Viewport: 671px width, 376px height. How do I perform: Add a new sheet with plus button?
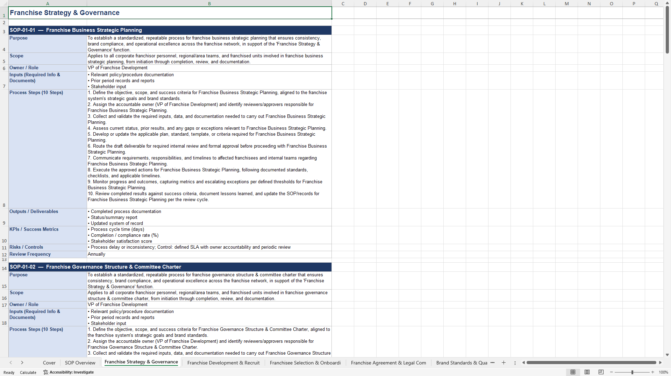pyautogui.click(x=504, y=363)
